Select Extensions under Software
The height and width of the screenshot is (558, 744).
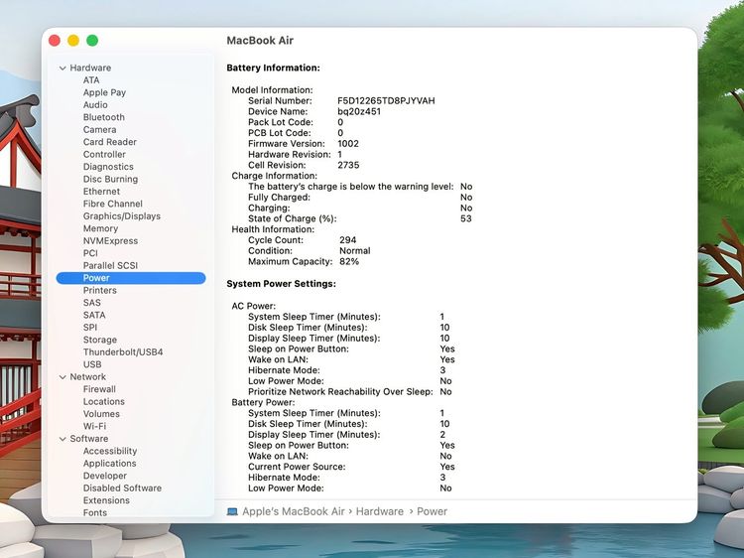[x=106, y=500]
